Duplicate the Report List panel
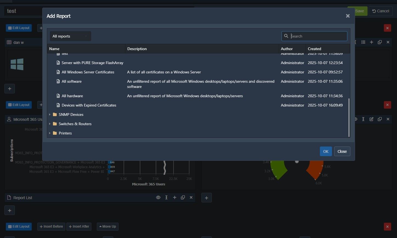This screenshot has height=238, width=397. pyautogui.click(x=183, y=197)
